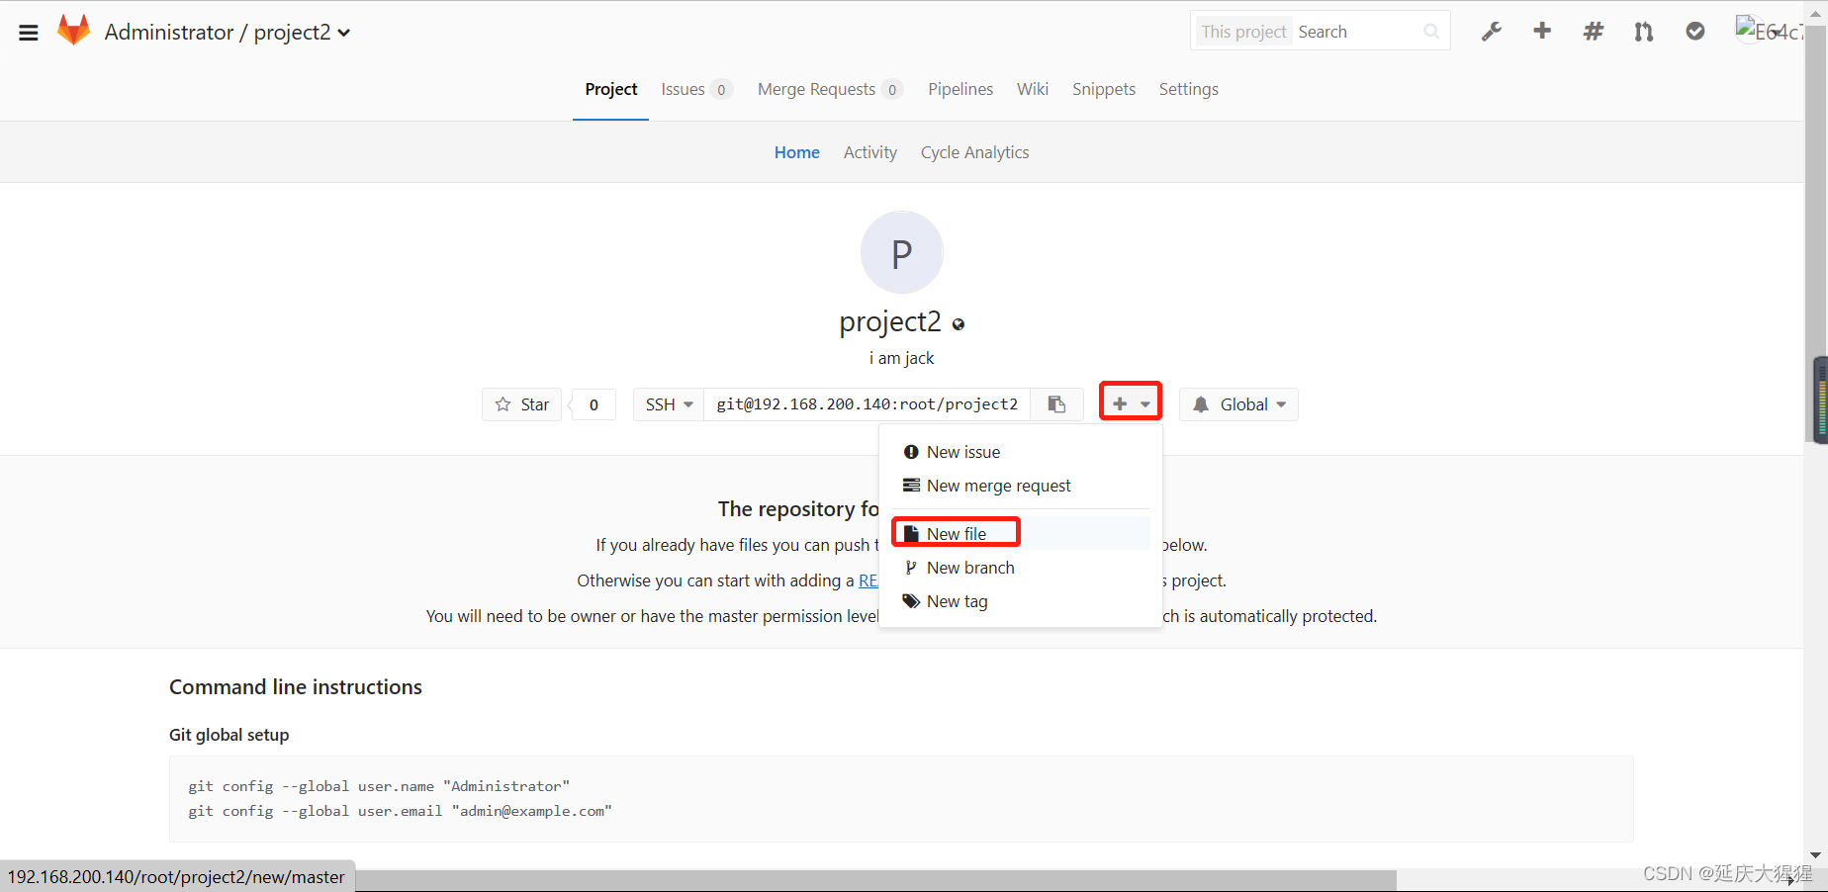Click the git config user.name command line

click(379, 786)
